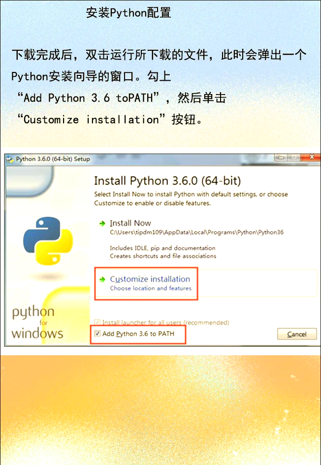
Task: Click the 安装Python配置 slide title
Action: 128,13
